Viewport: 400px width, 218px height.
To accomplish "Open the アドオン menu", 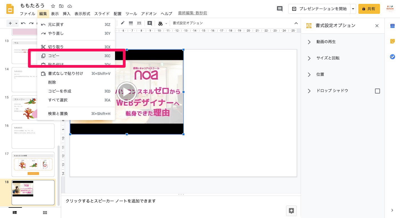I will tap(149, 14).
